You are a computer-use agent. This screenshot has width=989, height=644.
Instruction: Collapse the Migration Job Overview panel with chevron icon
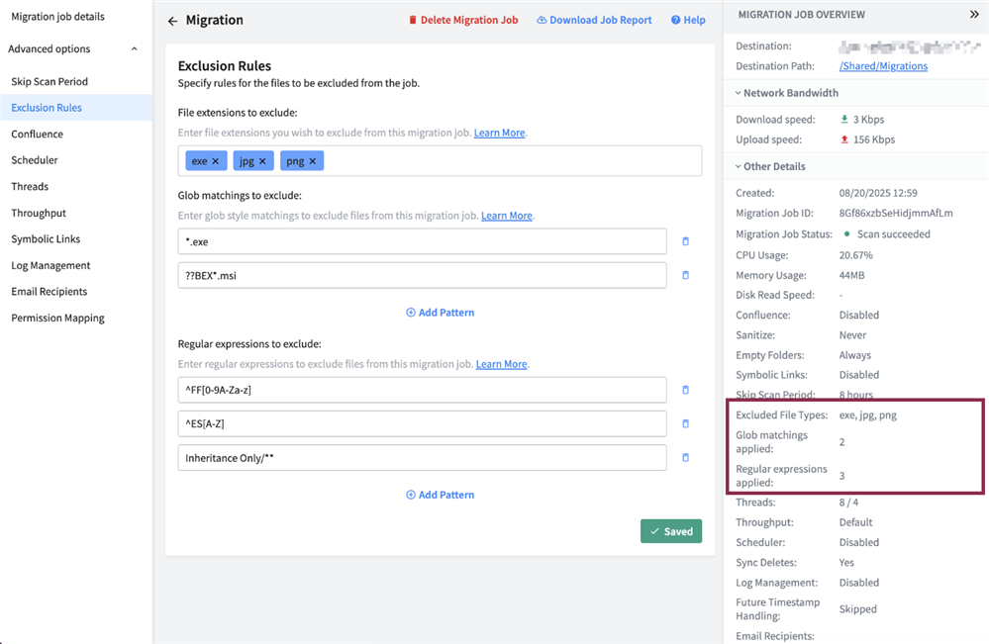click(974, 14)
